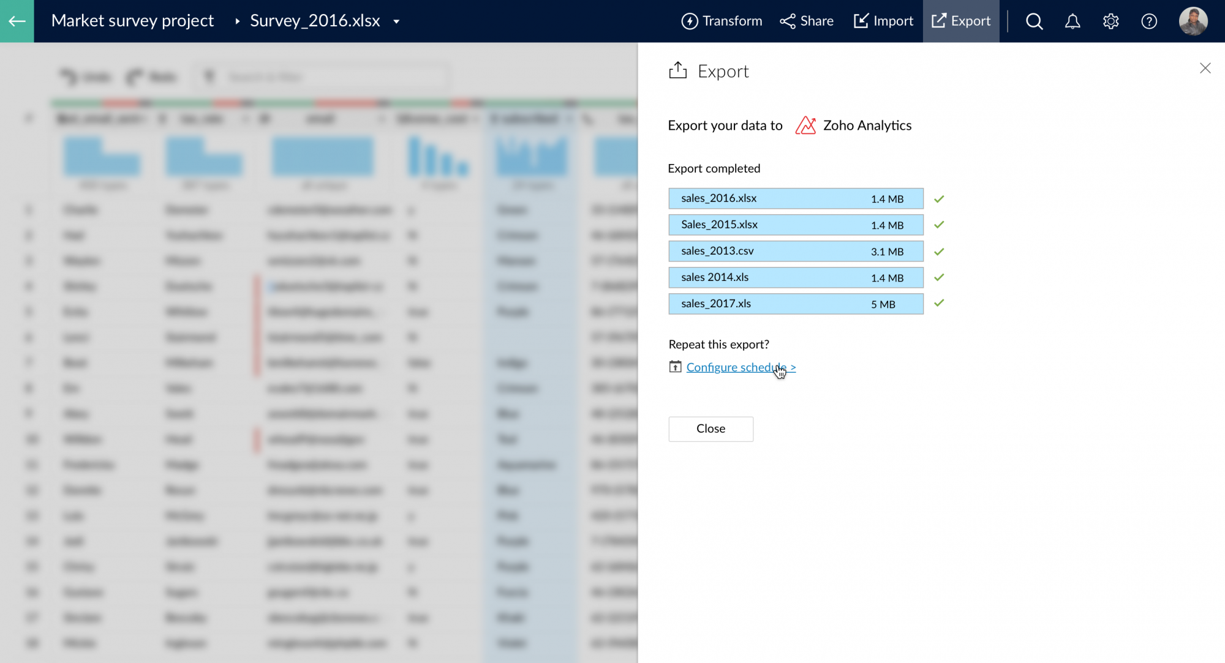This screenshot has height=663, width=1225.
Task: Select the Export tab
Action: 960,21
